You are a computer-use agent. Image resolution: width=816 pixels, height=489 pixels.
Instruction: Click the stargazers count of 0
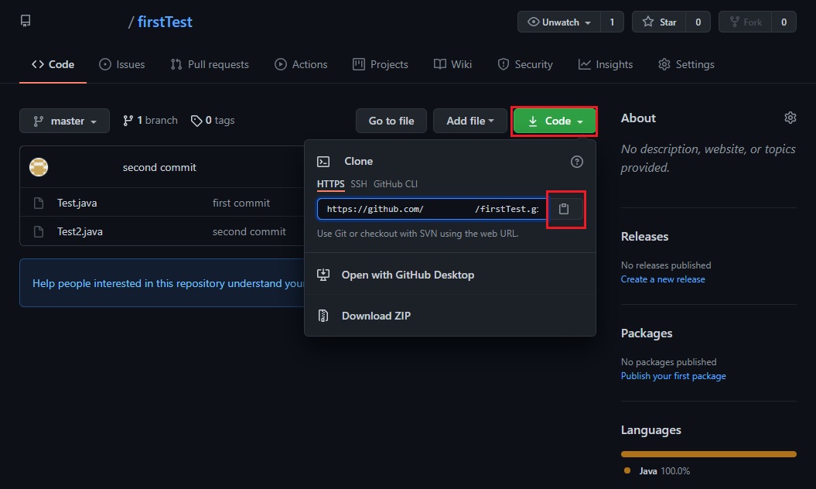point(698,22)
